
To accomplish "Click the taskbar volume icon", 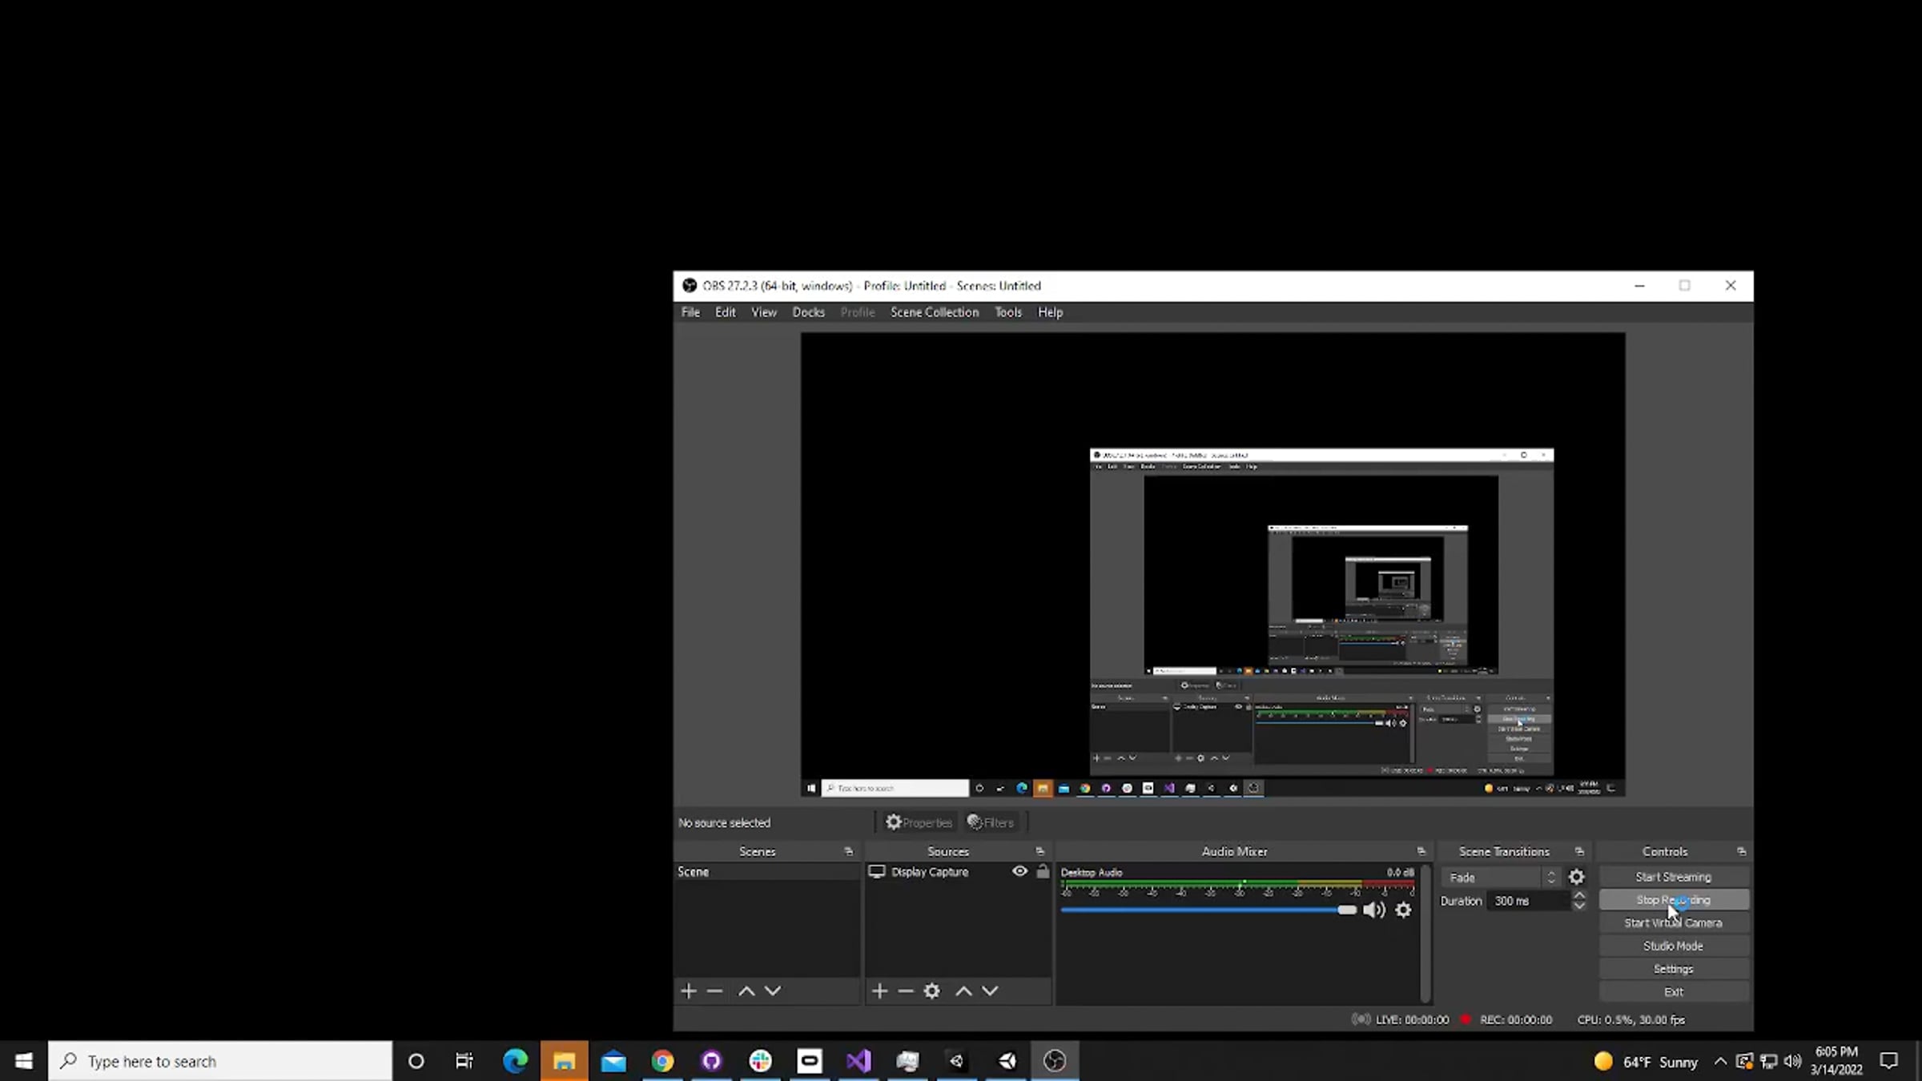I will click(1793, 1062).
